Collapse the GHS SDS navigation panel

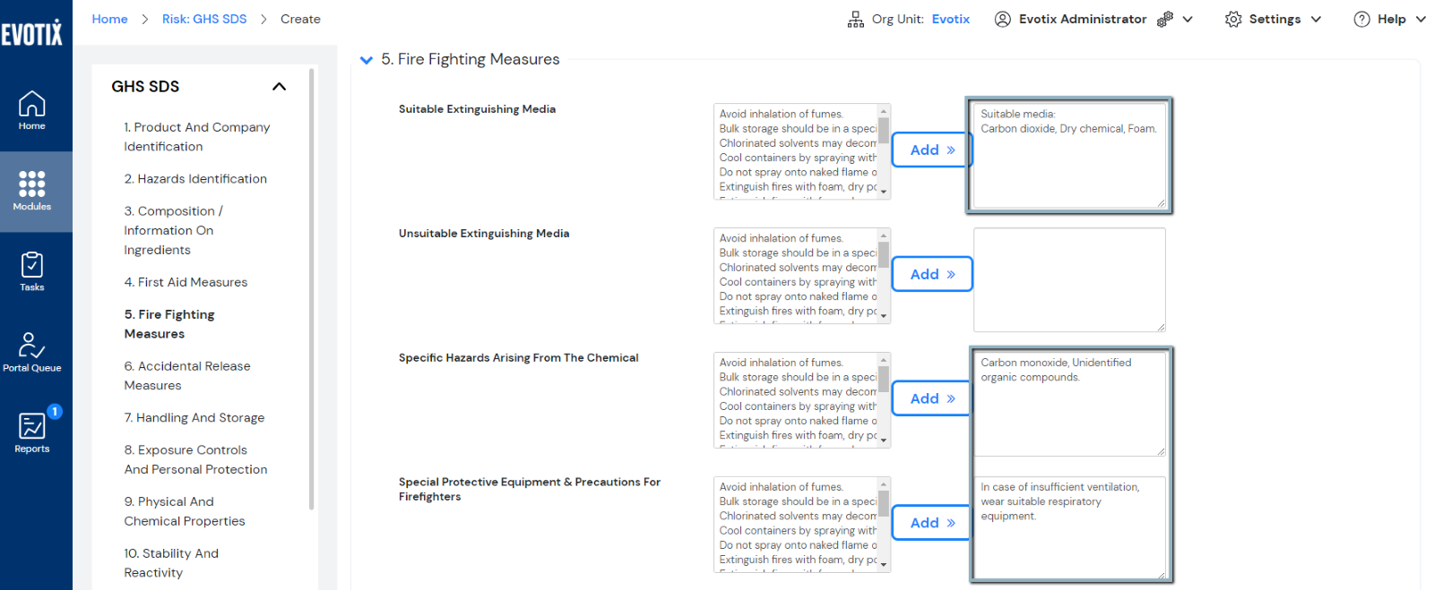click(279, 87)
